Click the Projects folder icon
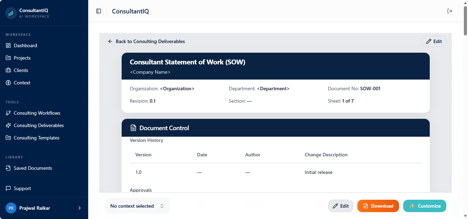 8,58
